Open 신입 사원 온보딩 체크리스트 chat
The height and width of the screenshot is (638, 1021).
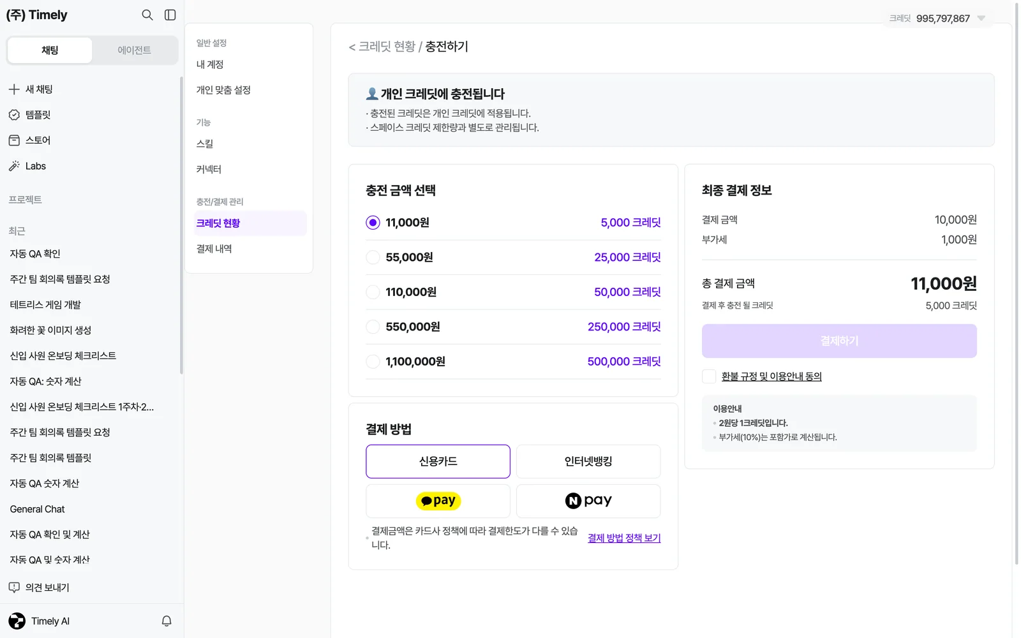click(x=63, y=356)
